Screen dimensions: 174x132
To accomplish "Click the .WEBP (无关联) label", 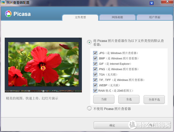I will [109, 85].
